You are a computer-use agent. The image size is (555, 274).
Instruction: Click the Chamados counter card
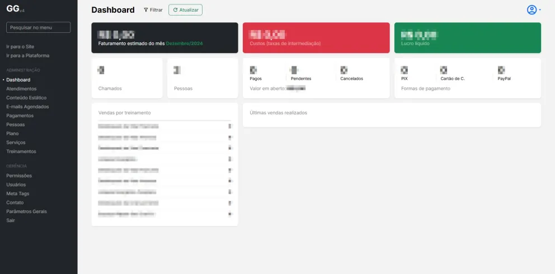[127, 78]
